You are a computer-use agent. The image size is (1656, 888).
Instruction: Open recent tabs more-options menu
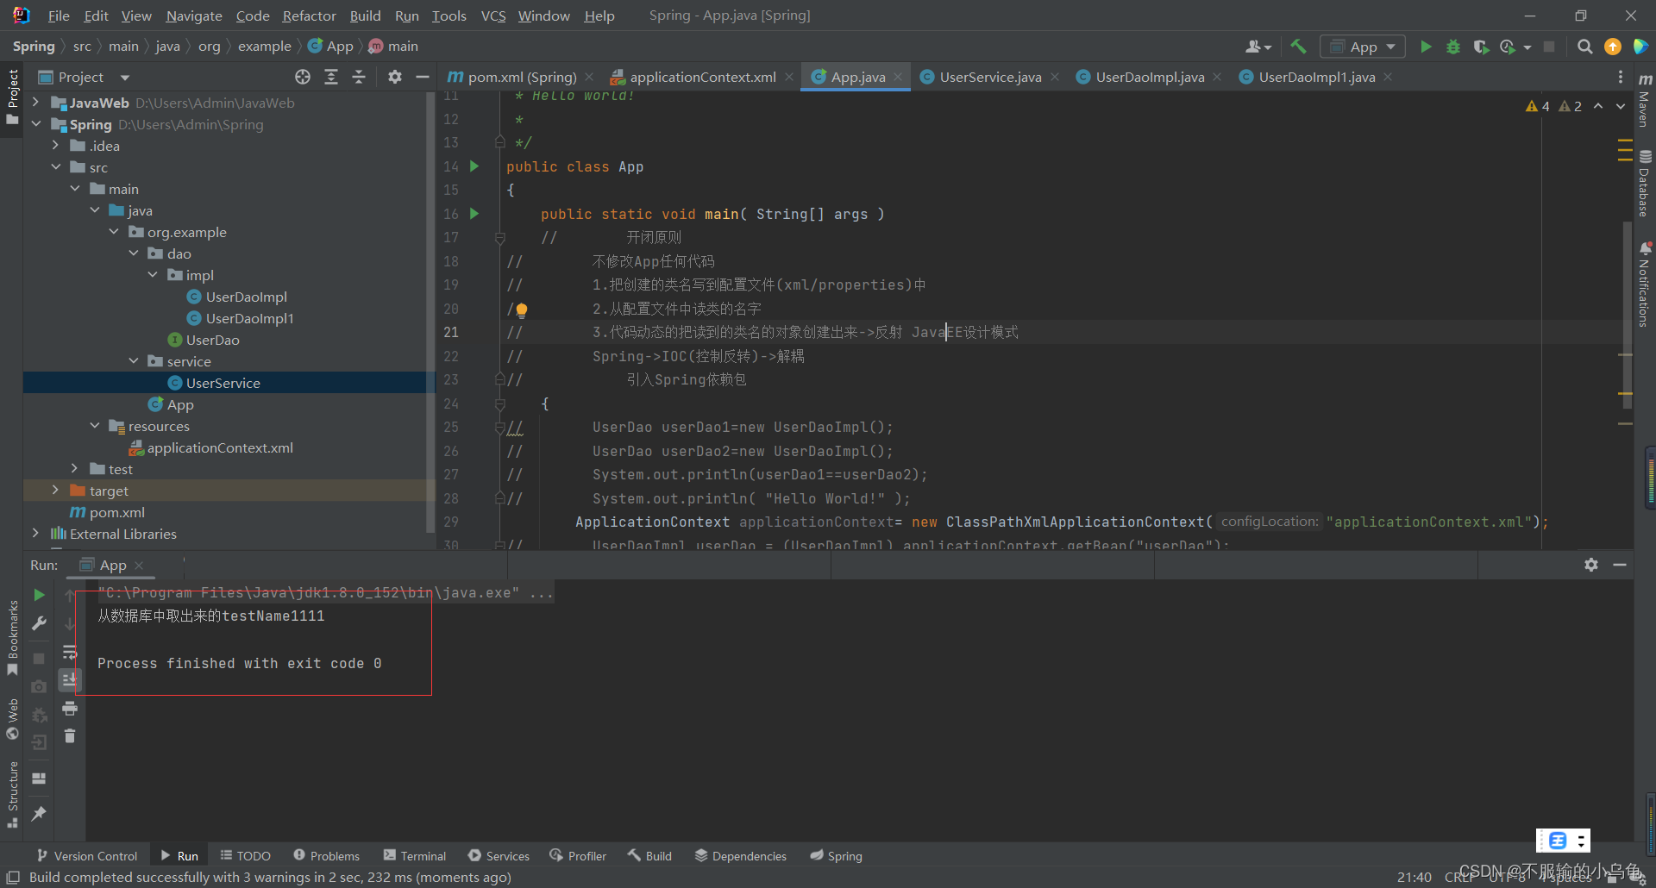point(1621,77)
